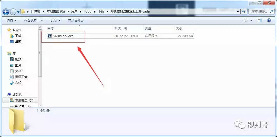Viewport: 277px width, 137px height.
Task: Open the 包含到库中 menu
Action: coord(34,21)
